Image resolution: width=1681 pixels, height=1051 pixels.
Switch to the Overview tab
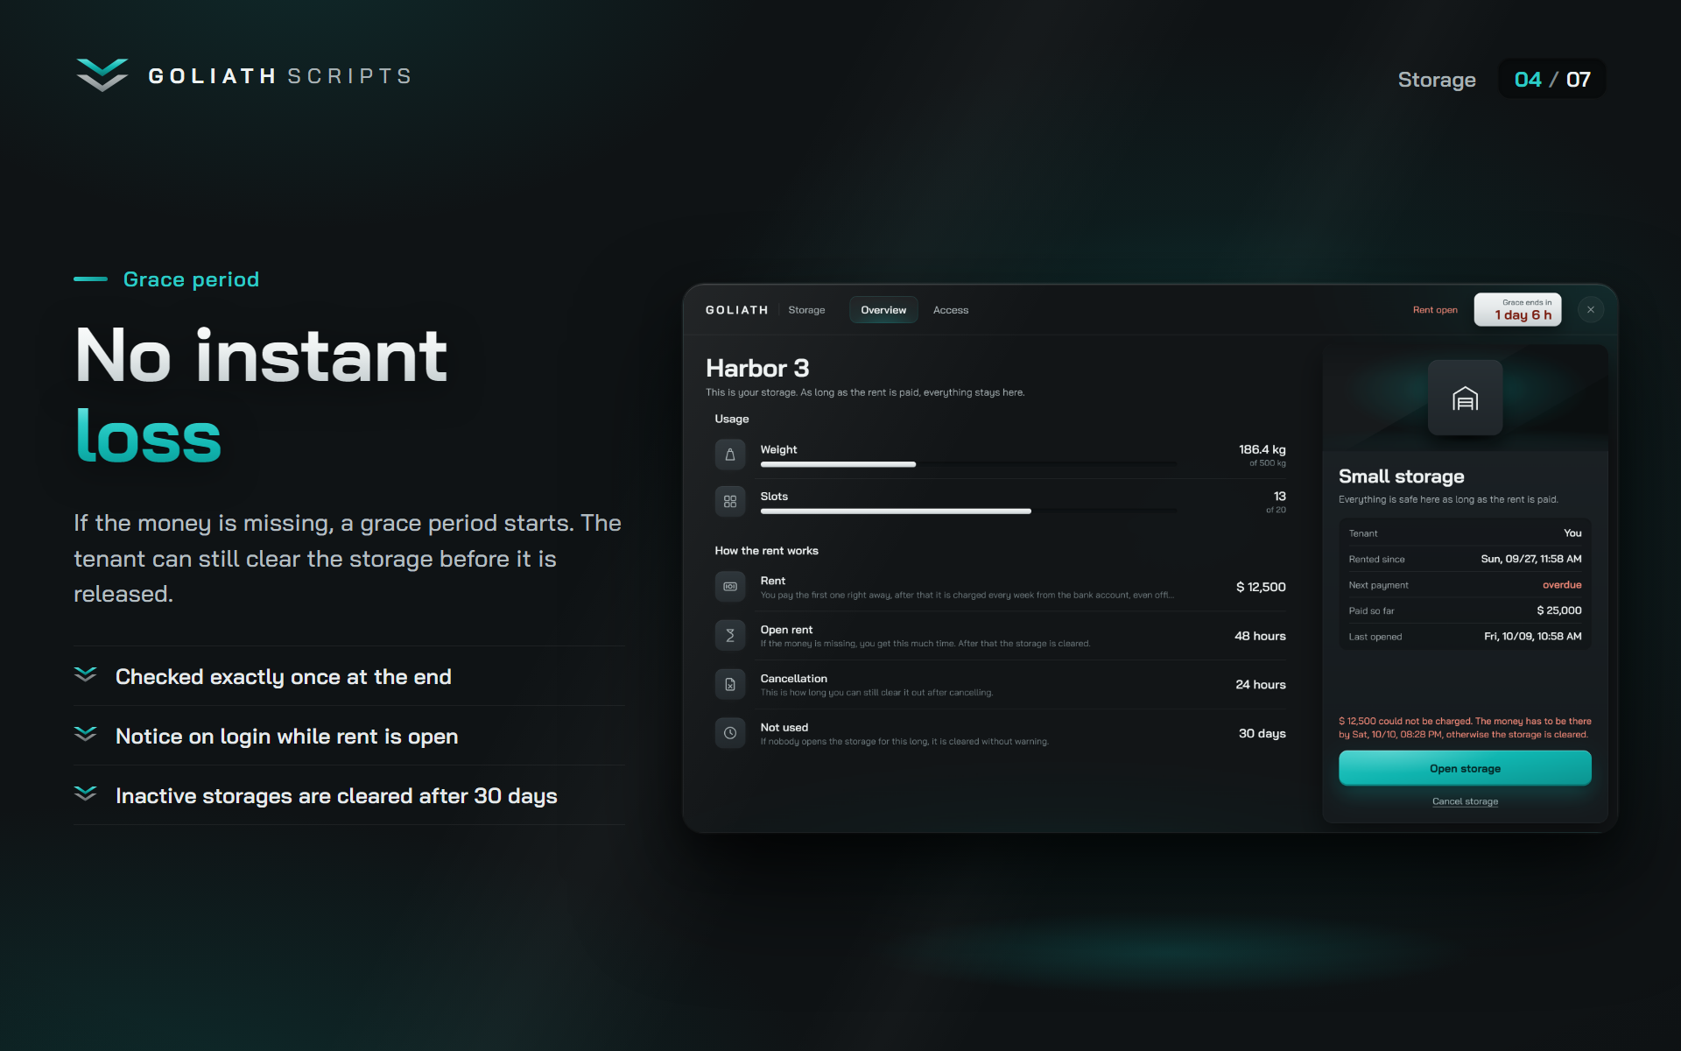click(x=883, y=310)
